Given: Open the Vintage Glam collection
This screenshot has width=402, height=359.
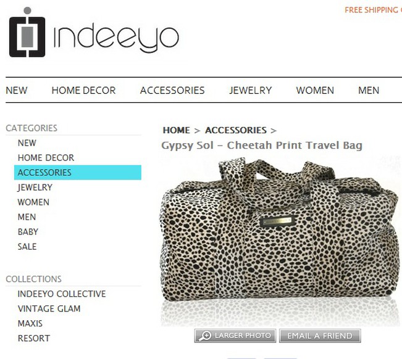Looking at the screenshot, I should (x=49, y=308).
